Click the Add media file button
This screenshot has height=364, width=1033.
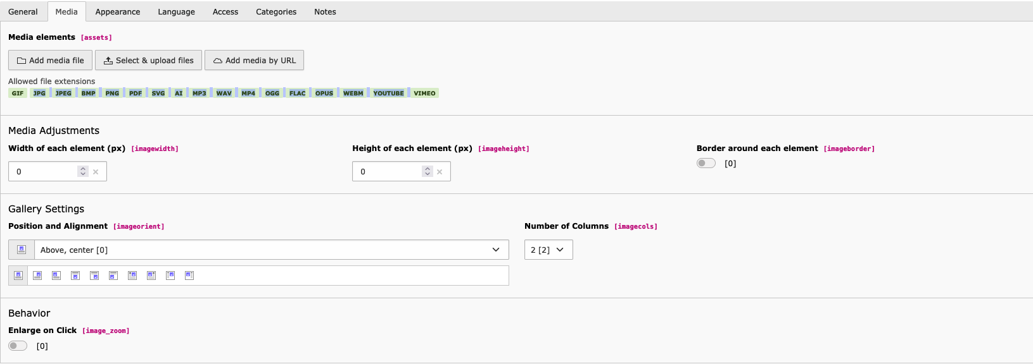[51, 61]
